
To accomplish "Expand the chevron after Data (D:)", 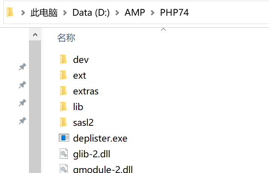I will pyautogui.click(x=117, y=13).
